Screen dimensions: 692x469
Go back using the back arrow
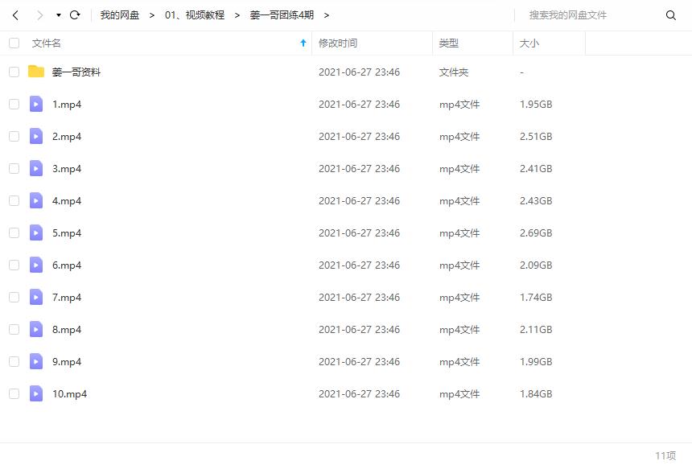click(x=15, y=15)
